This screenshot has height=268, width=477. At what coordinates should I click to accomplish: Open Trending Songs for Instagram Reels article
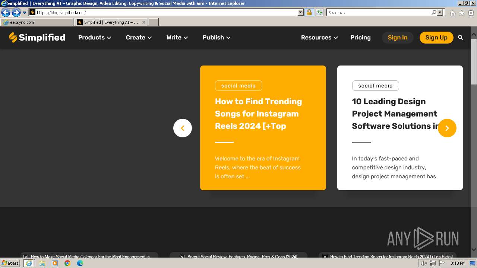point(258,114)
